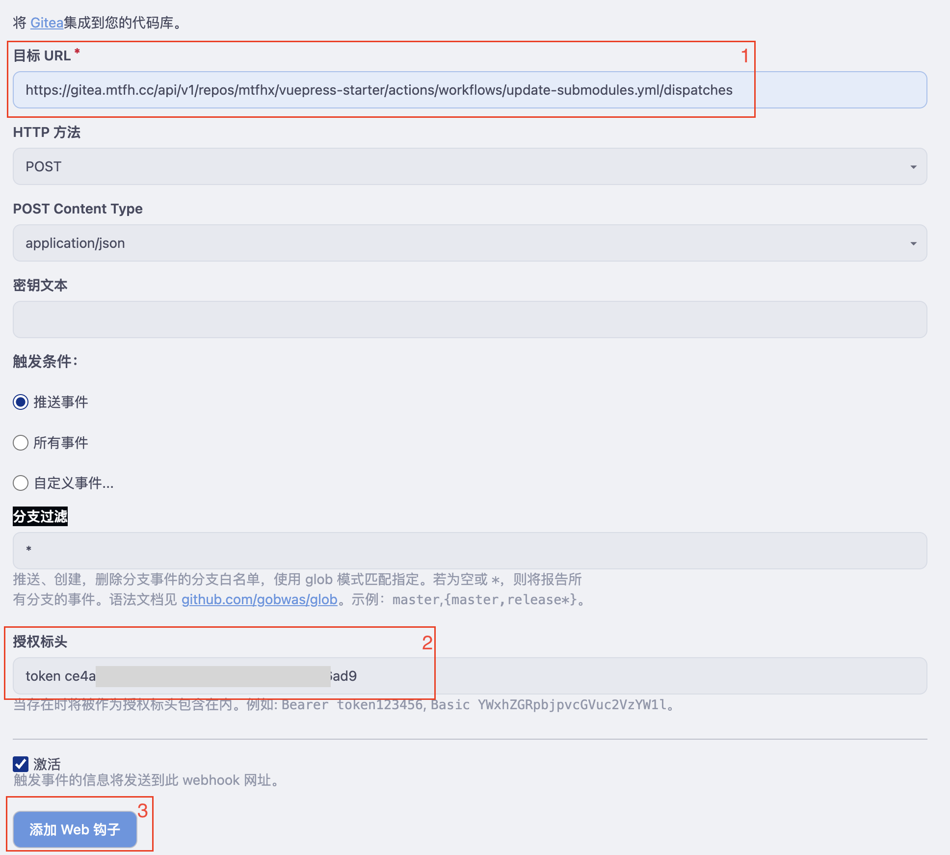Click the 目标 URL input field

tap(469, 90)
